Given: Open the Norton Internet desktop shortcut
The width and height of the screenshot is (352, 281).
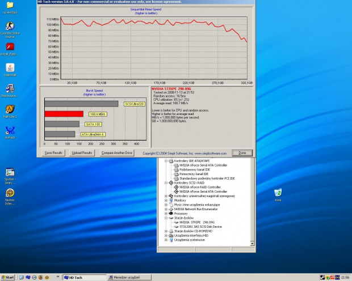Looking at the screenshot, I should coord(10,193).
